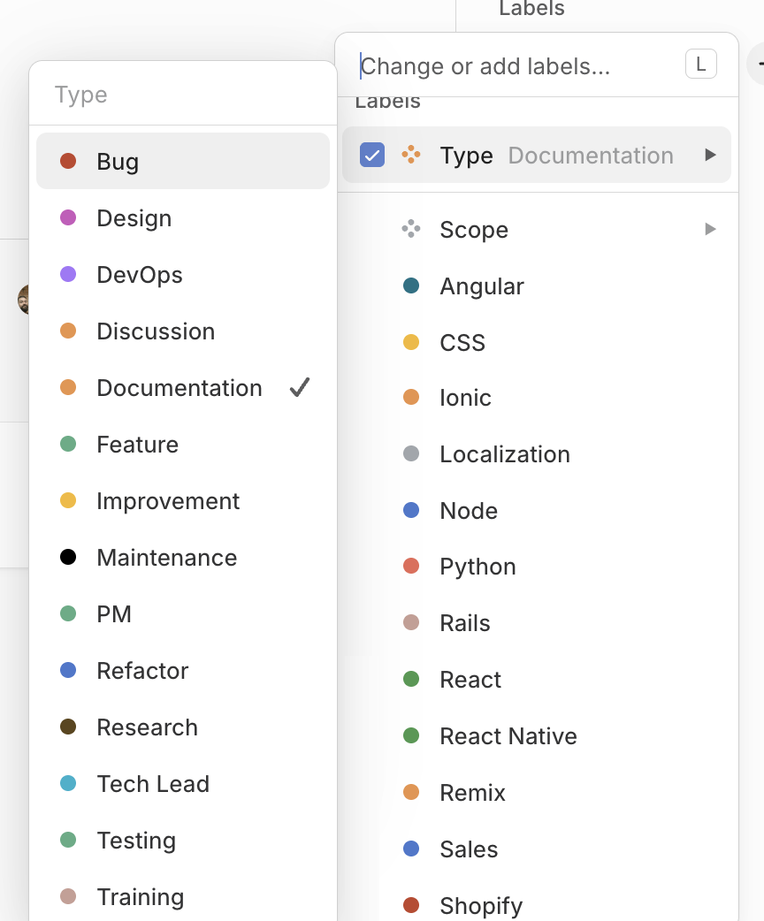The image size is (764, 921).
Task: Pick the Training type label
Action: tap(183, 897)
